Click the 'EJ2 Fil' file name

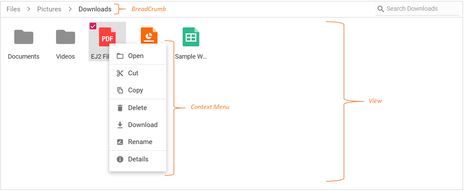point(100,56)
